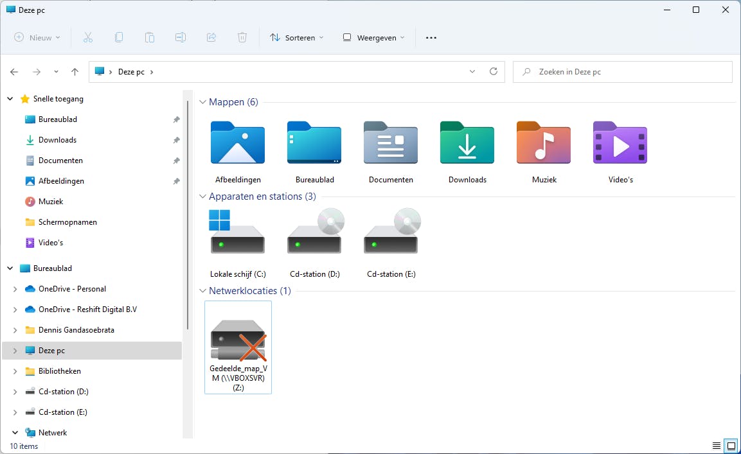Image resolution: width=741 pixels, height=454 pixels.
Task: Expand OneDrive - Personal node
Action: click(x=15, y=289)
